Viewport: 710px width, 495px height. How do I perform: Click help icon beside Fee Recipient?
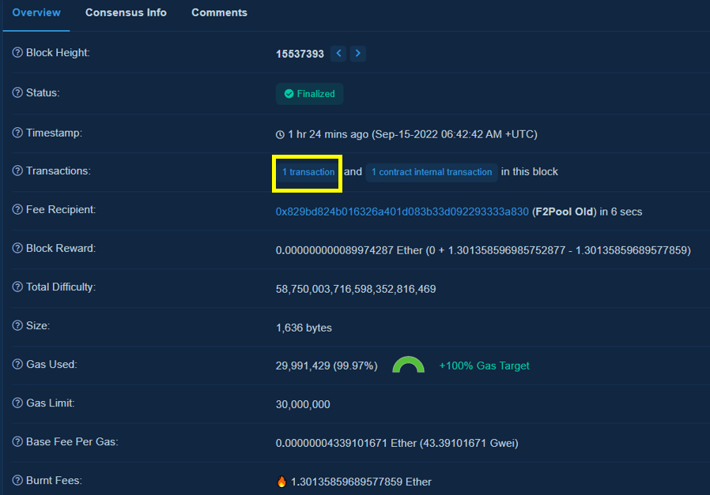click(x=17, y=210)
